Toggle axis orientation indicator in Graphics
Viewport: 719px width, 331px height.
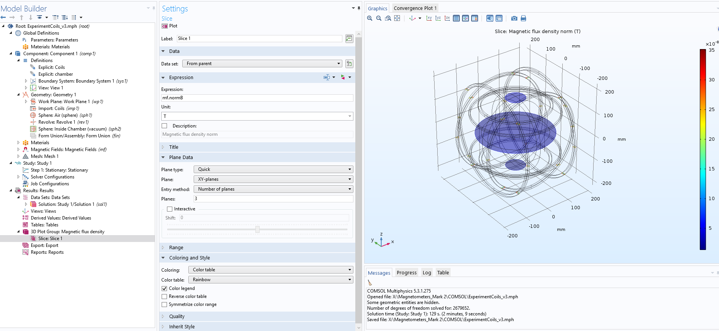click(465, 18)
